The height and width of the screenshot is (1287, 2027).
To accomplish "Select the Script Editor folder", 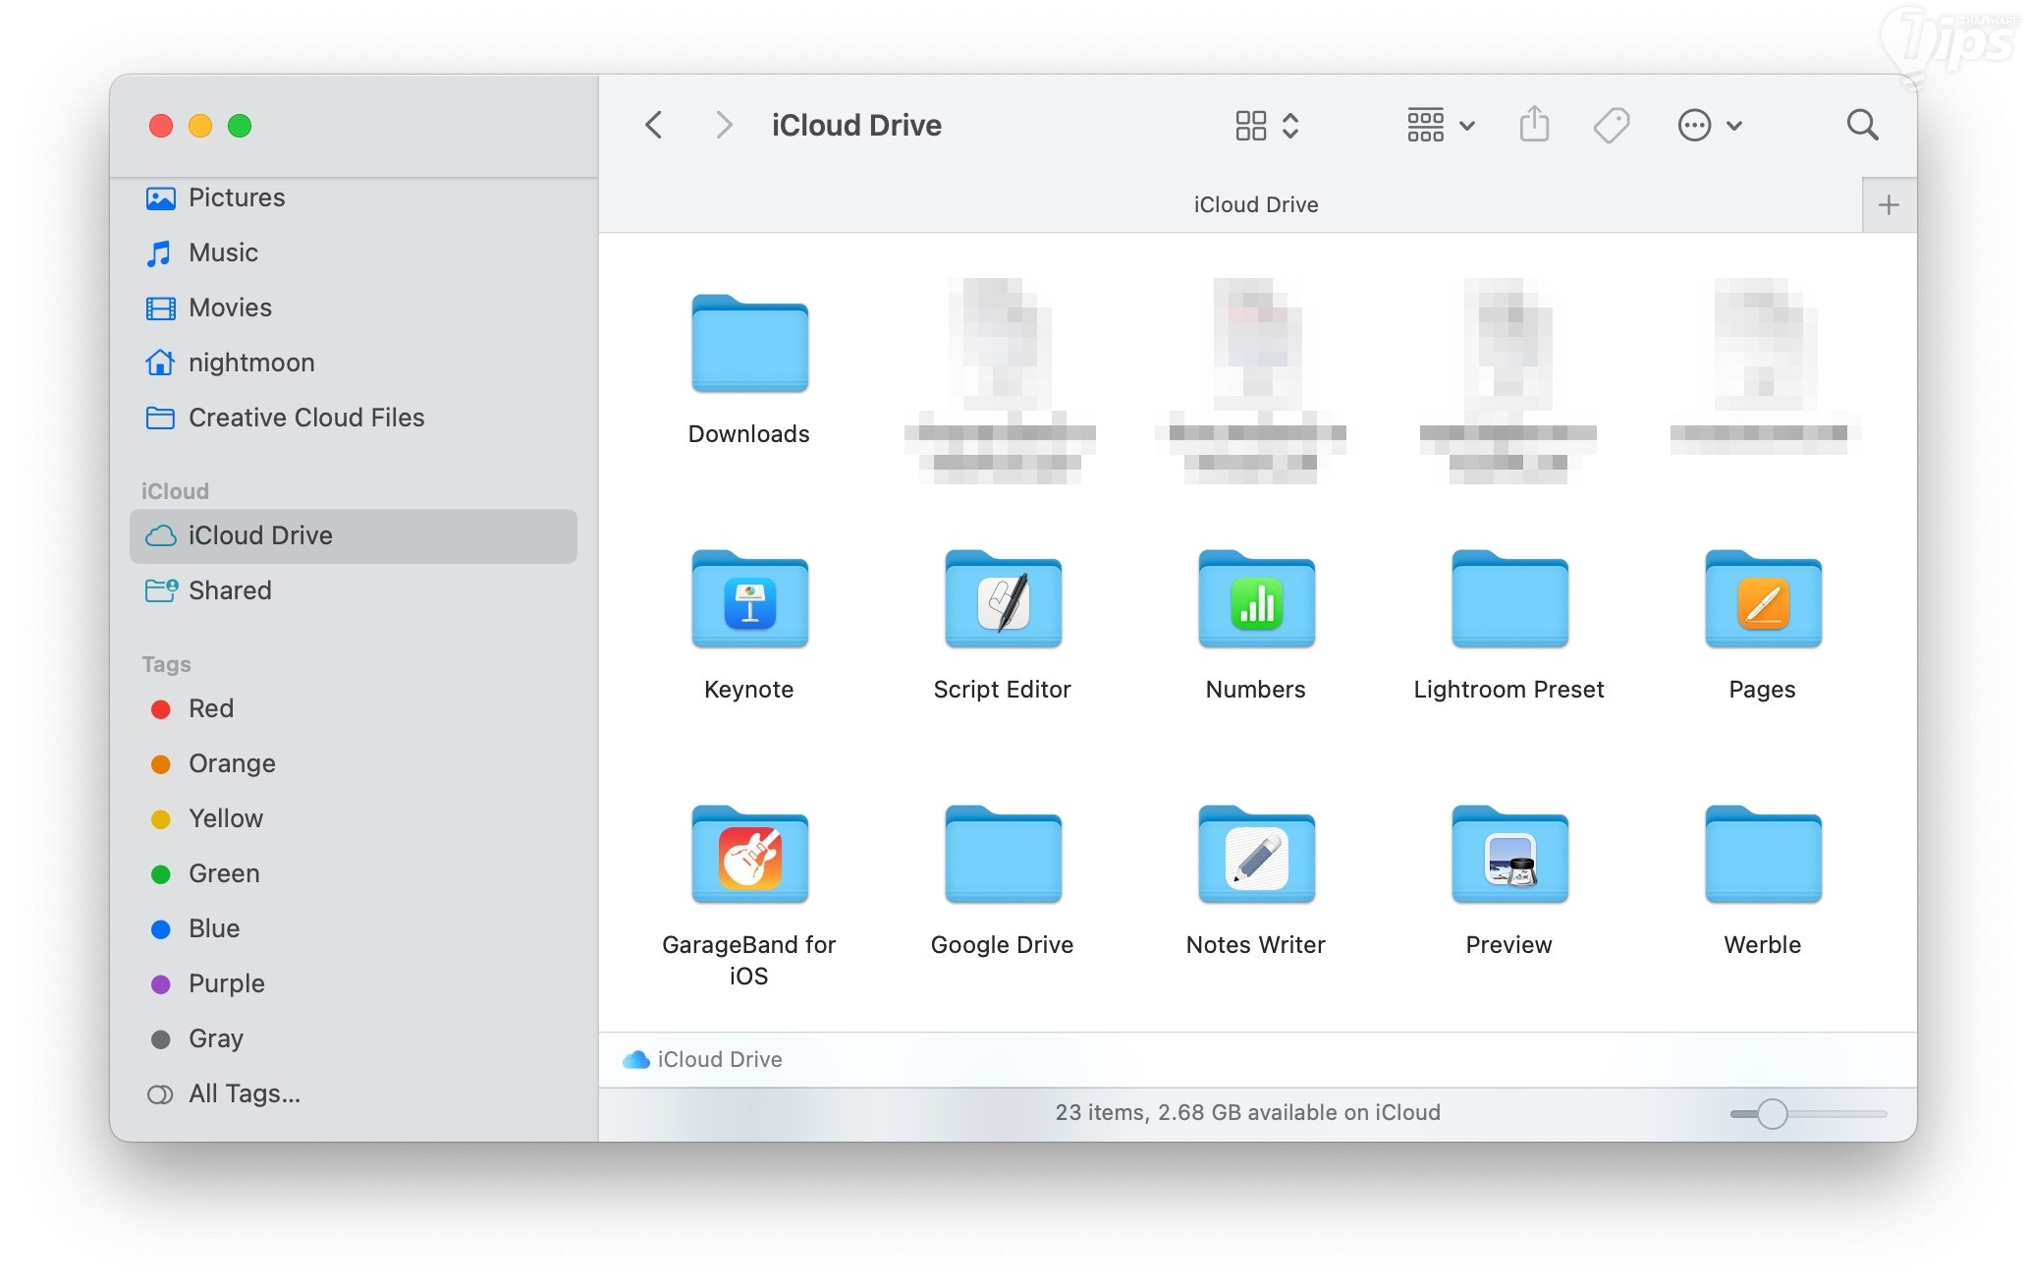I will pyautogui.click(x=1003, y=599).
